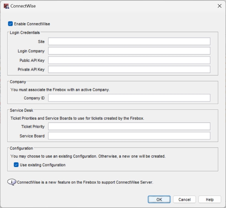Focus the Login Company field
Viewport: 226px width, 208px height.
[x=129, y=51]
